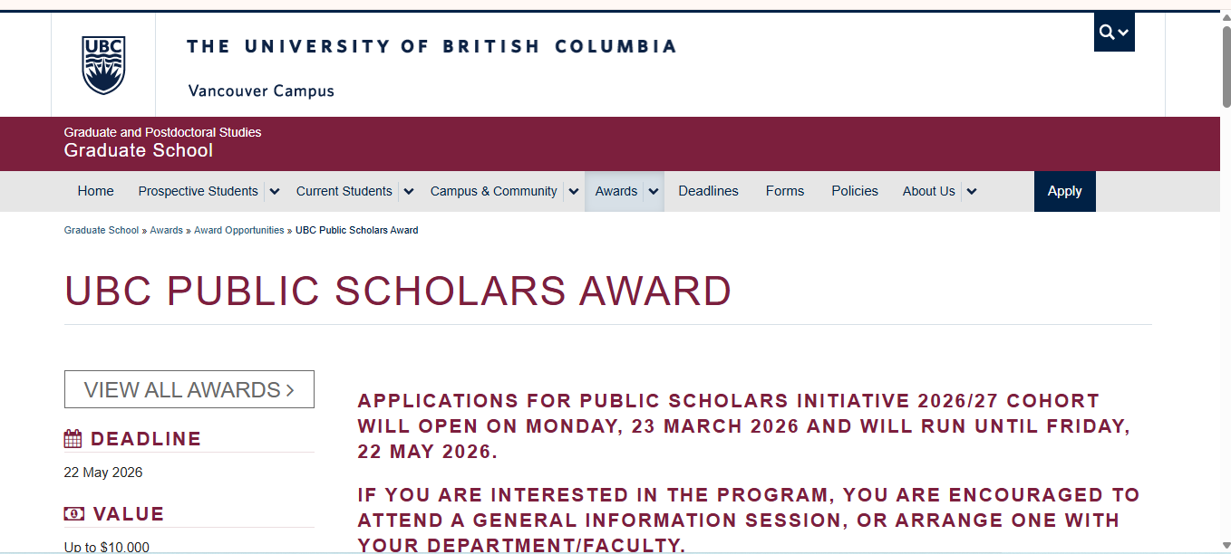
Task: Open the Awards menu item
Action: 615,191
